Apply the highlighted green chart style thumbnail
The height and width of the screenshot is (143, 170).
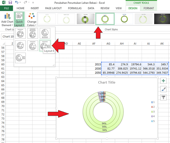coord(104,19)
